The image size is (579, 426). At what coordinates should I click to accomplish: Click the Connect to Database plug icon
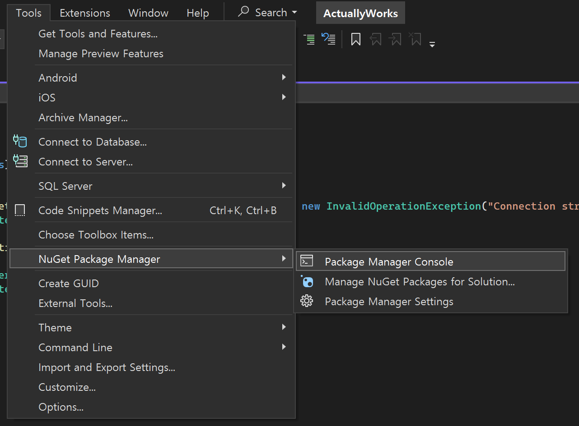click(20, 142)
